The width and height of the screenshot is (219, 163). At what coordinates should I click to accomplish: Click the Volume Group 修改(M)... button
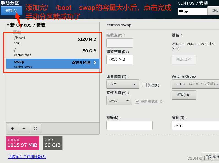click(184, 95)
